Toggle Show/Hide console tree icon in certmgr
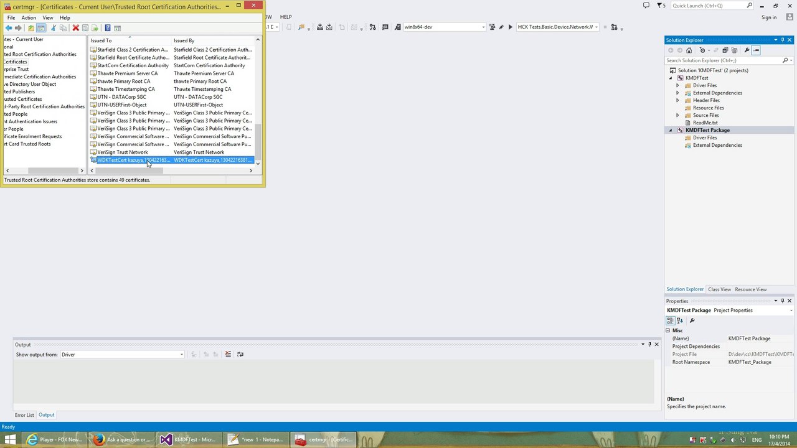 [x=41, y=28]
